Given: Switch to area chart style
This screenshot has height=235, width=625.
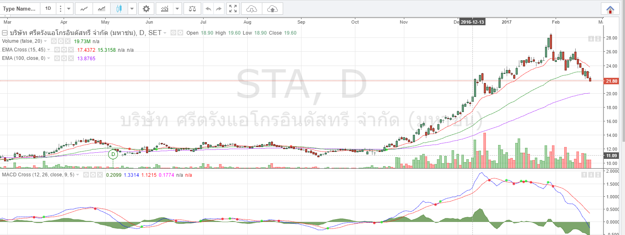Looking at the screenshot, I should point(102,8).
